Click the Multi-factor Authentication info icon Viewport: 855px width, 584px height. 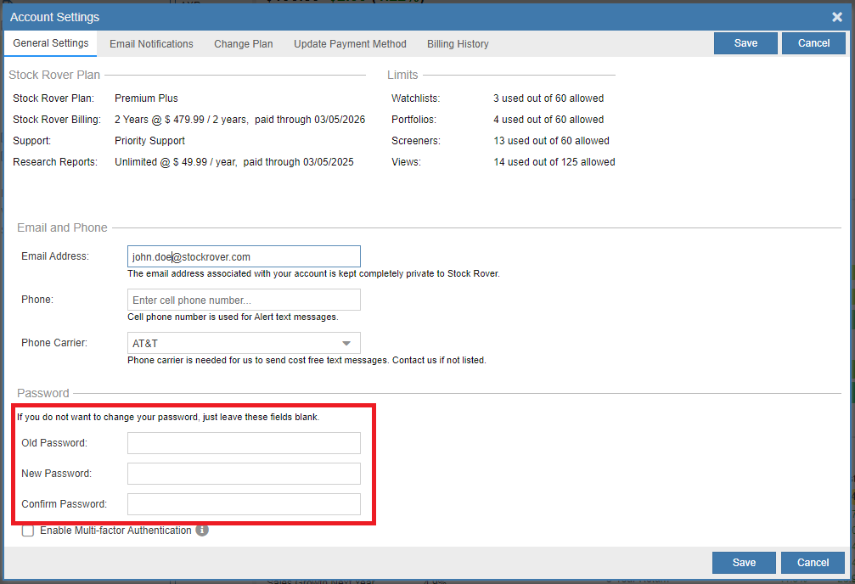[202, 531]
